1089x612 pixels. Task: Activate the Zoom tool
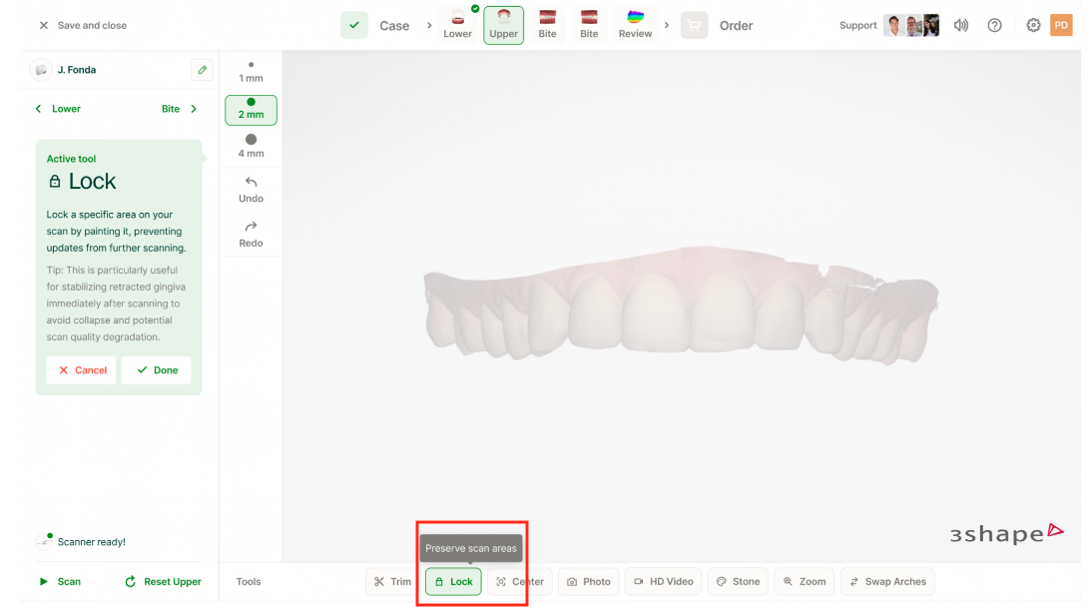pyautogui.click(x=804, y=581)
